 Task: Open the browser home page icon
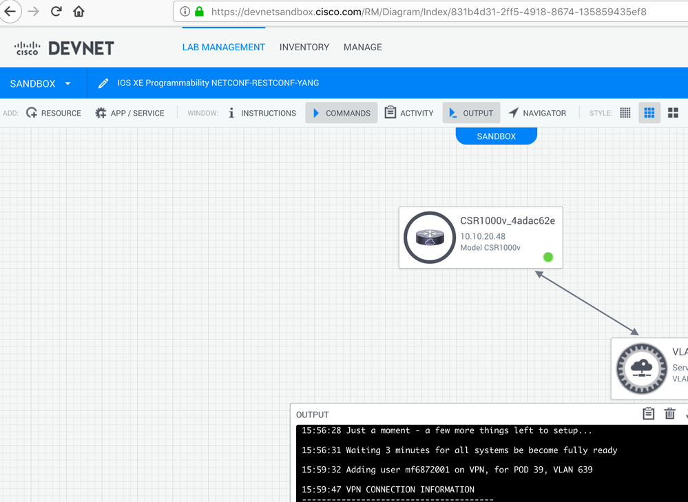[79, 12]
